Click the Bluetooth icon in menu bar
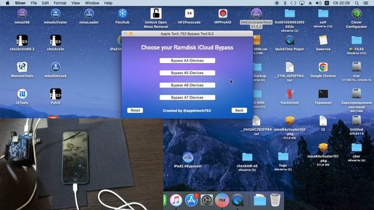 coord(285,3)
